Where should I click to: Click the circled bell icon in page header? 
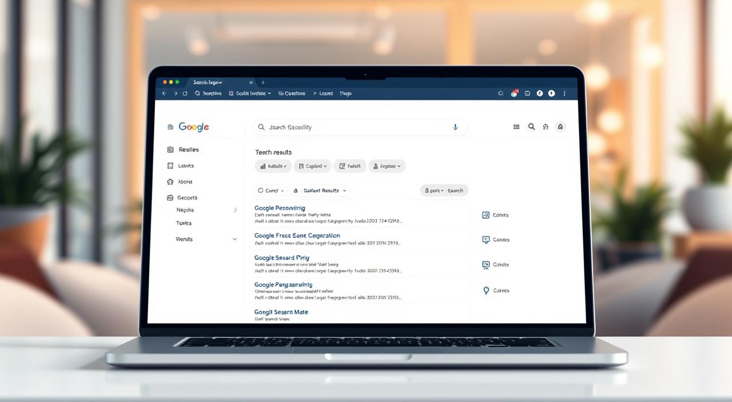[560, 127]
